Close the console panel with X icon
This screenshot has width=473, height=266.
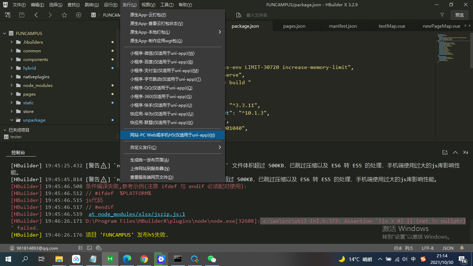[466, 152]
